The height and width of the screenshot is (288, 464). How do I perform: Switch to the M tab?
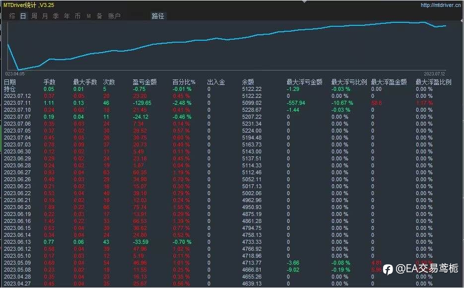(x=89, y=16)
